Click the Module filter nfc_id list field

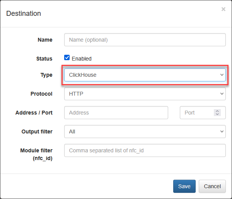click(x=145, y=150)
